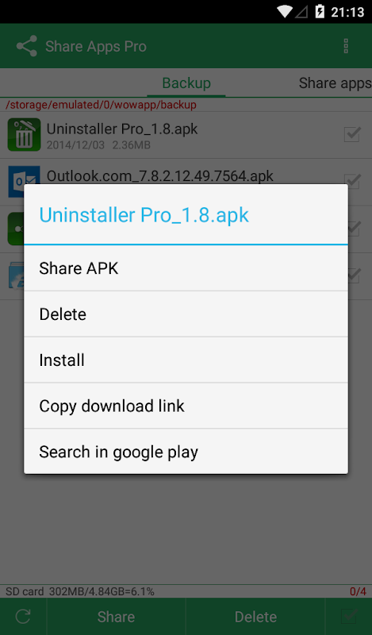Switch to the Share apps tab
Image resolution: width=372 pixels, height=635 pixels.
(335, 83)
